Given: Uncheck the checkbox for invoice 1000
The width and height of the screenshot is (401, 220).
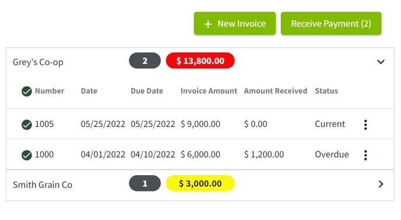Looking at the screenshot, I should coord(27,155).
